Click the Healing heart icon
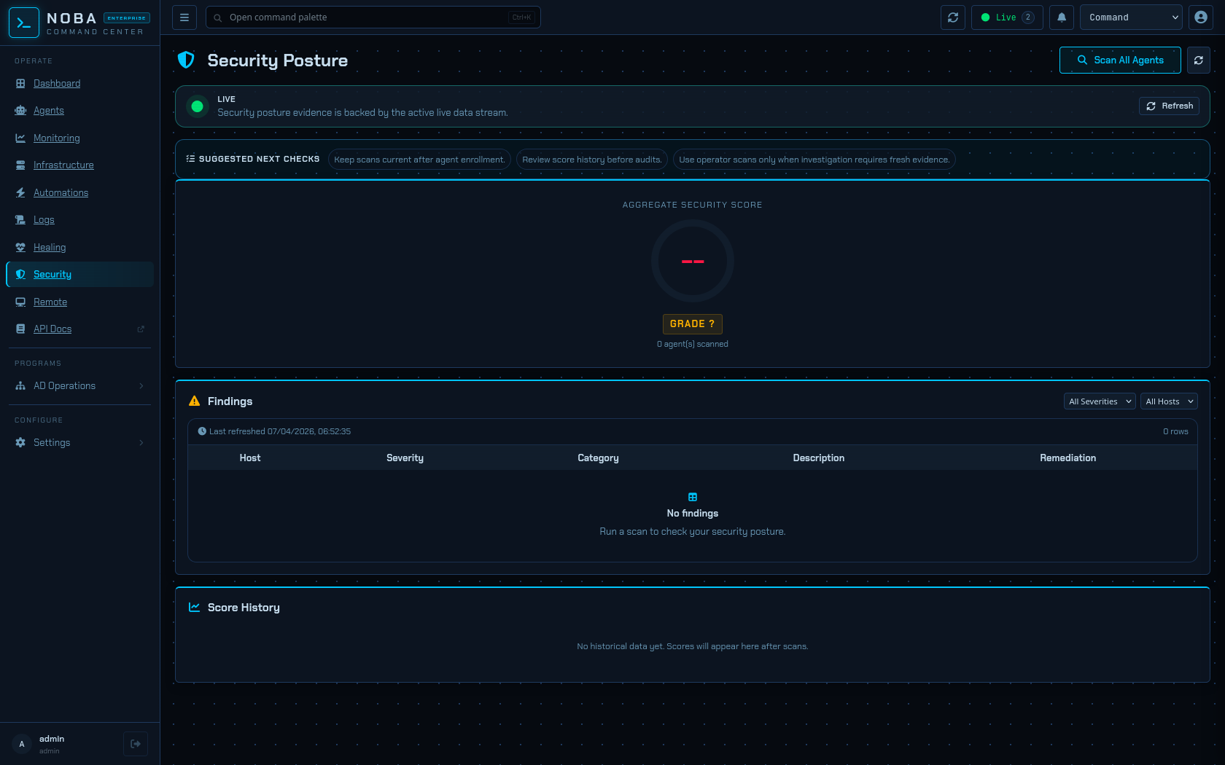The image size is (1225, 765). click(x=20, y=248)
